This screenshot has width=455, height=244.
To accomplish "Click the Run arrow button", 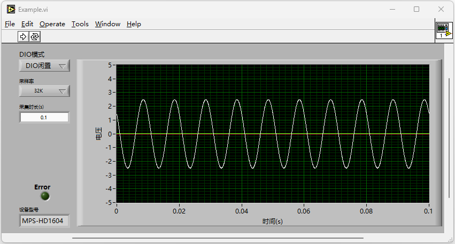I will coord(24,36).
